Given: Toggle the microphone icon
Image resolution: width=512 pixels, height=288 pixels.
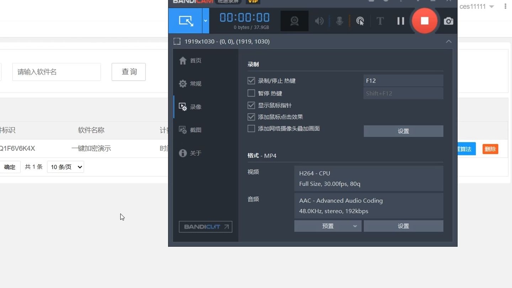Looking at the screenshot, I should coord(340,21).
